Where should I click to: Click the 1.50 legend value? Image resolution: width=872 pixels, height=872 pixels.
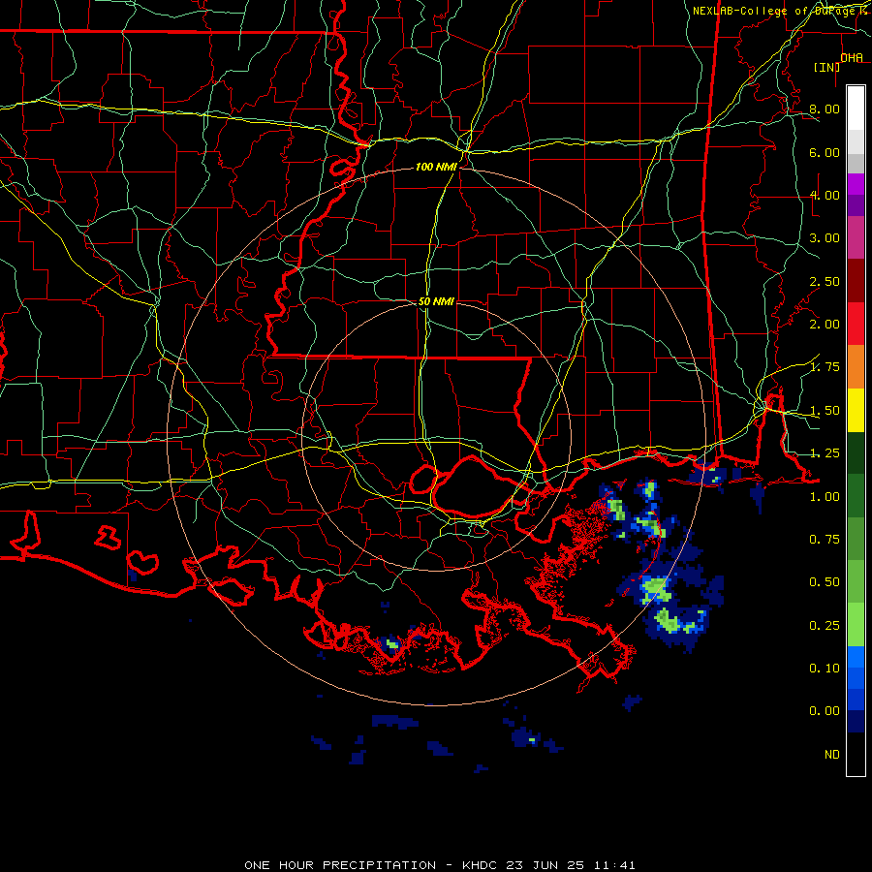point(825,411)
